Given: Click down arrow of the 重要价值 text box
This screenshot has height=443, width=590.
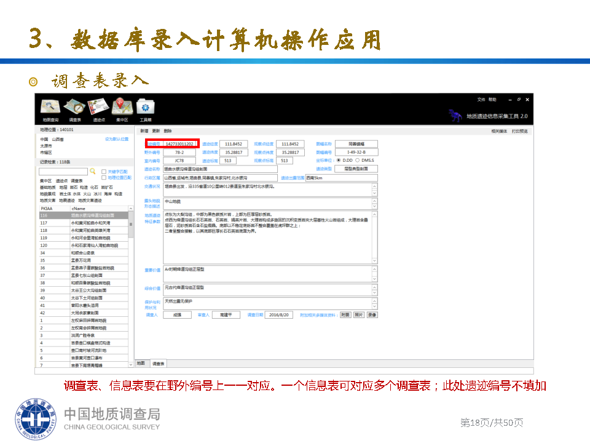Looking at the screenshot, I should 374,279.
